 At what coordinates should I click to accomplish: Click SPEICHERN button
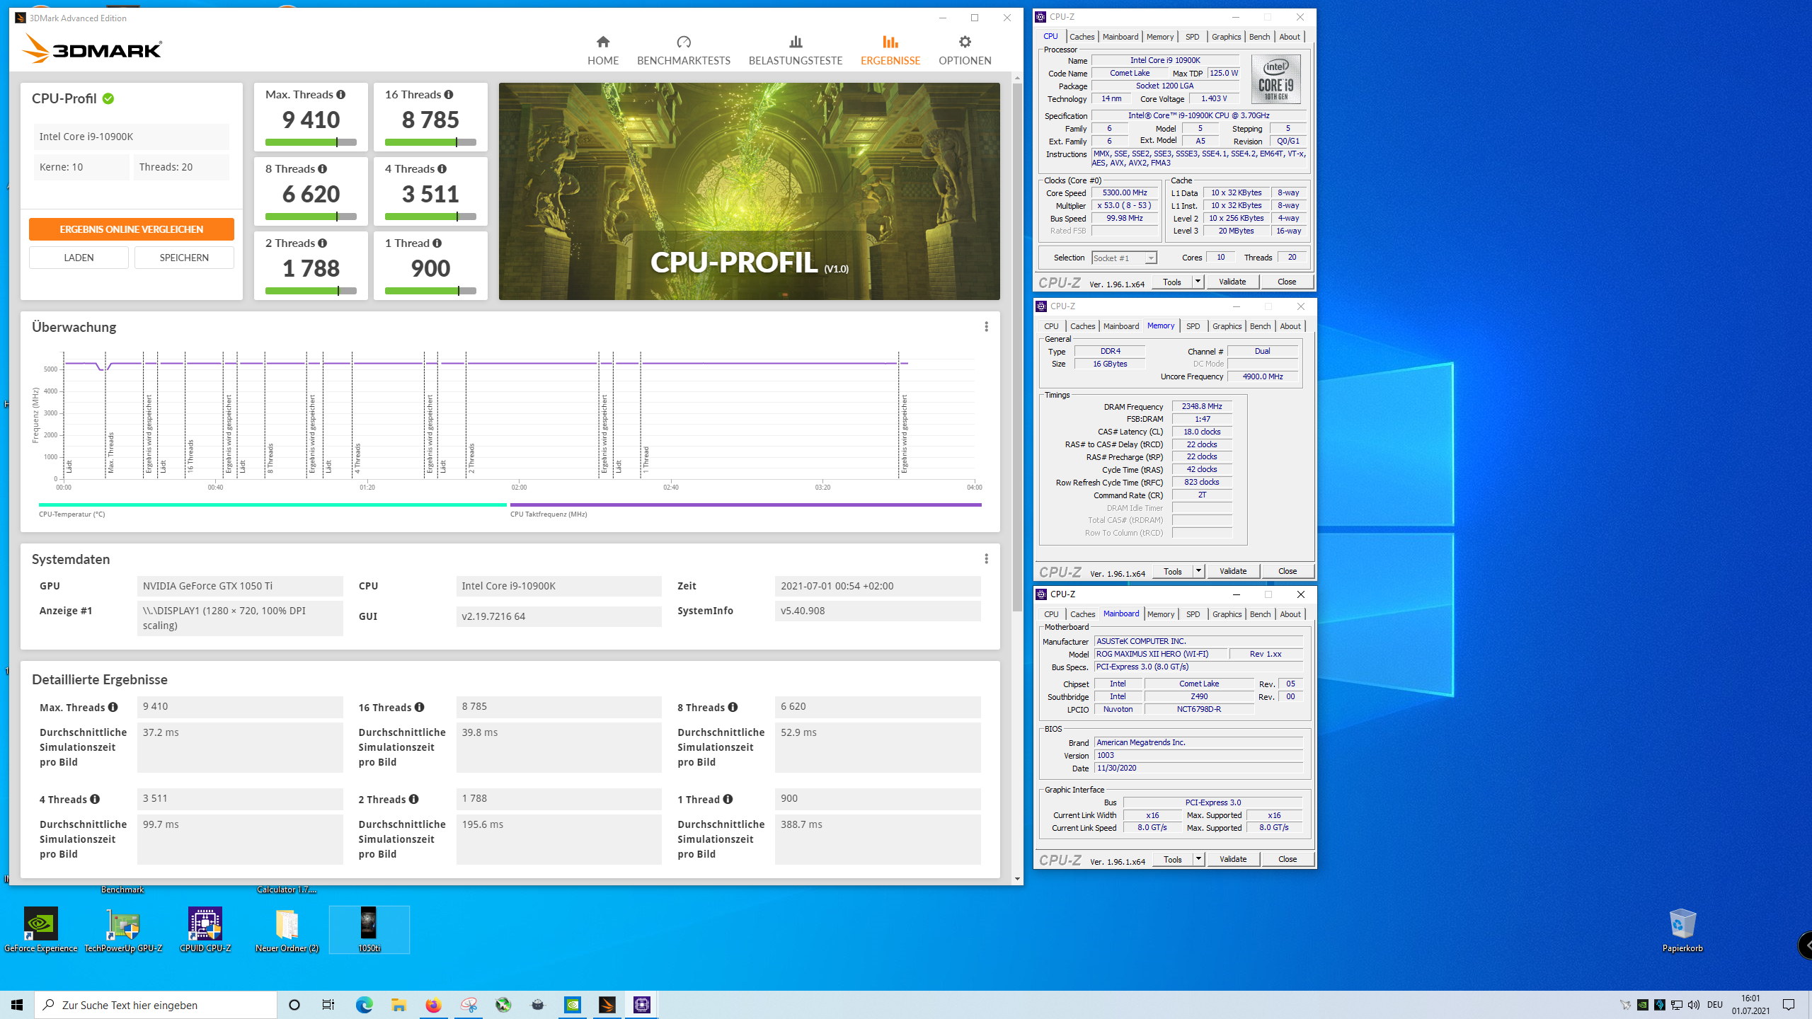point(184,258)
